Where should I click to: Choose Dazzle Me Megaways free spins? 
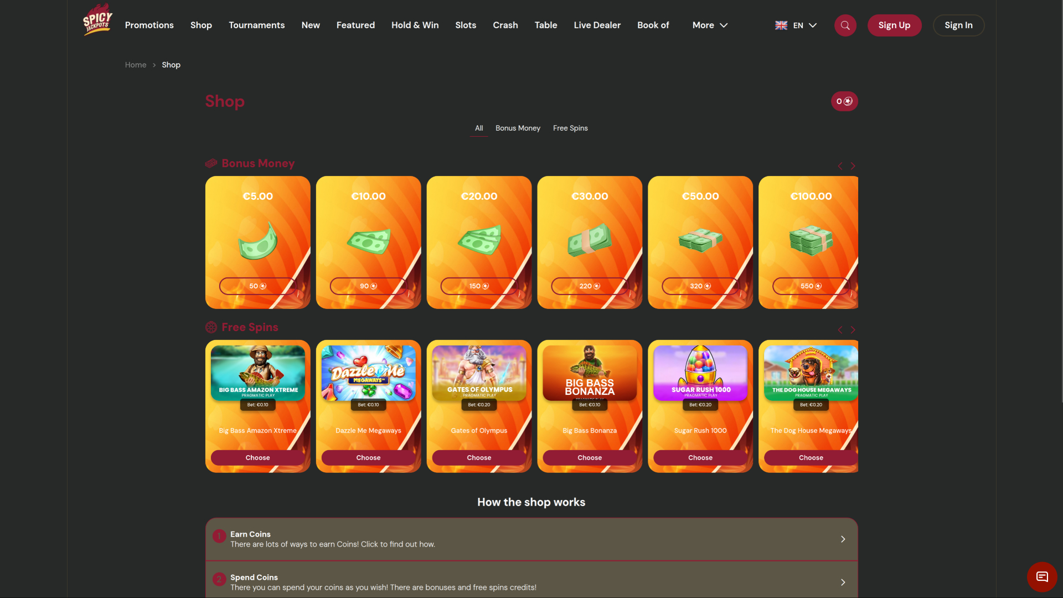tap(368, 458)
